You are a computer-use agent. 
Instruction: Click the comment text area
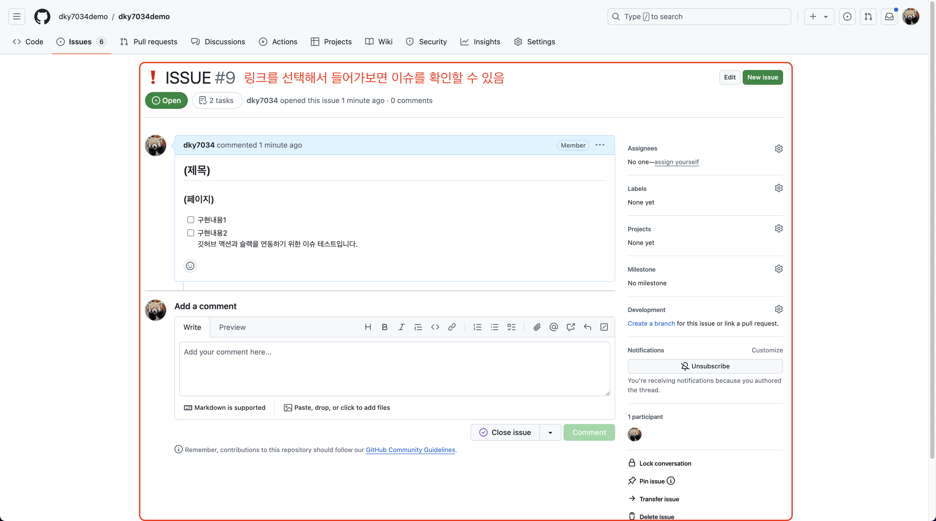coord(394,368)
